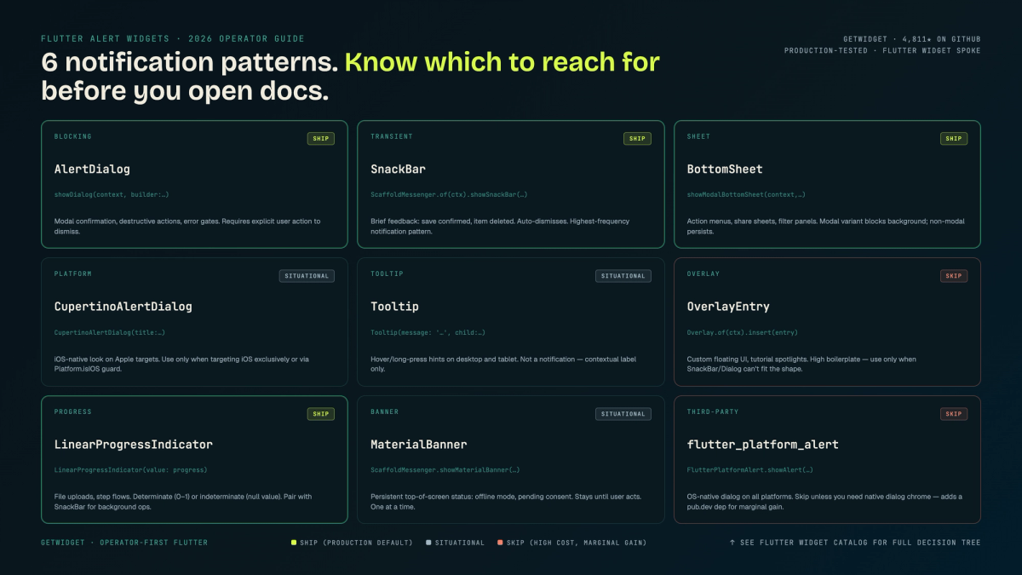Select the AlertDialog title
This screenshot has height=575, width=1022.
click(92, 169)
